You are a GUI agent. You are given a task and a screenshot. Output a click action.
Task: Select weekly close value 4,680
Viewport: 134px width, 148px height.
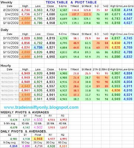click(51, 14)
